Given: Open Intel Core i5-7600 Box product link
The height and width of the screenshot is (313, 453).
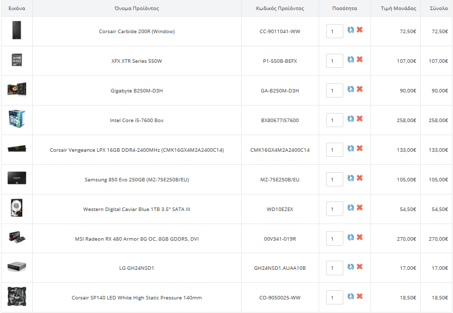Looking at the screenshot, I should [136, 120].
